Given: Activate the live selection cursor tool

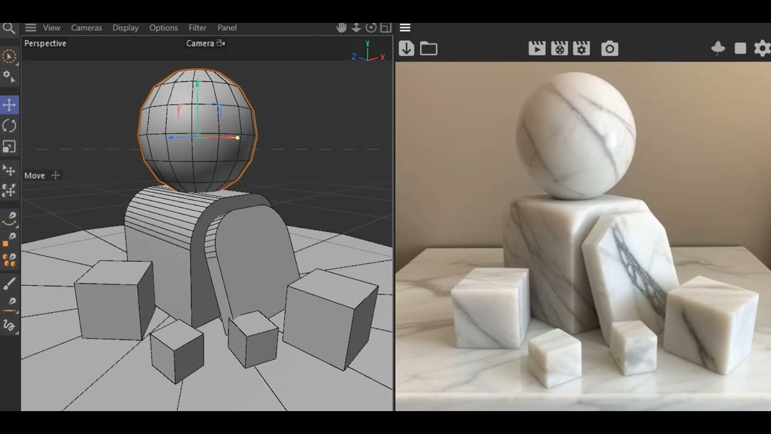Looking at the screenshot, I should [9, 57].
